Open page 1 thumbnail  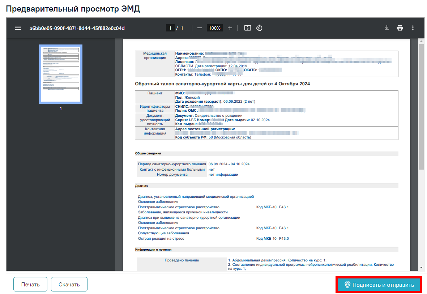61,74
